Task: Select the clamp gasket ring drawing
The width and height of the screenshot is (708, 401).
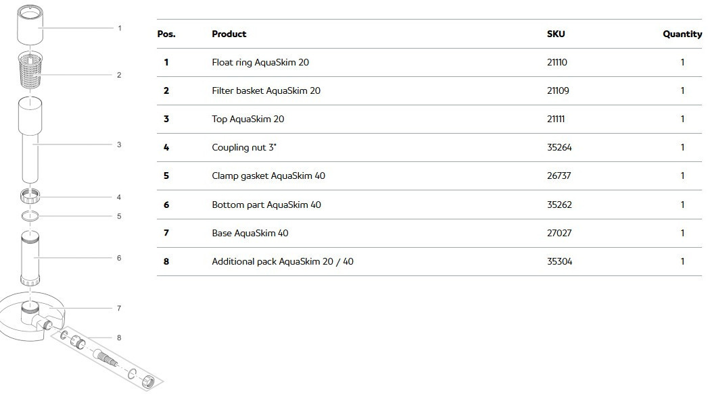Action: 30,216
